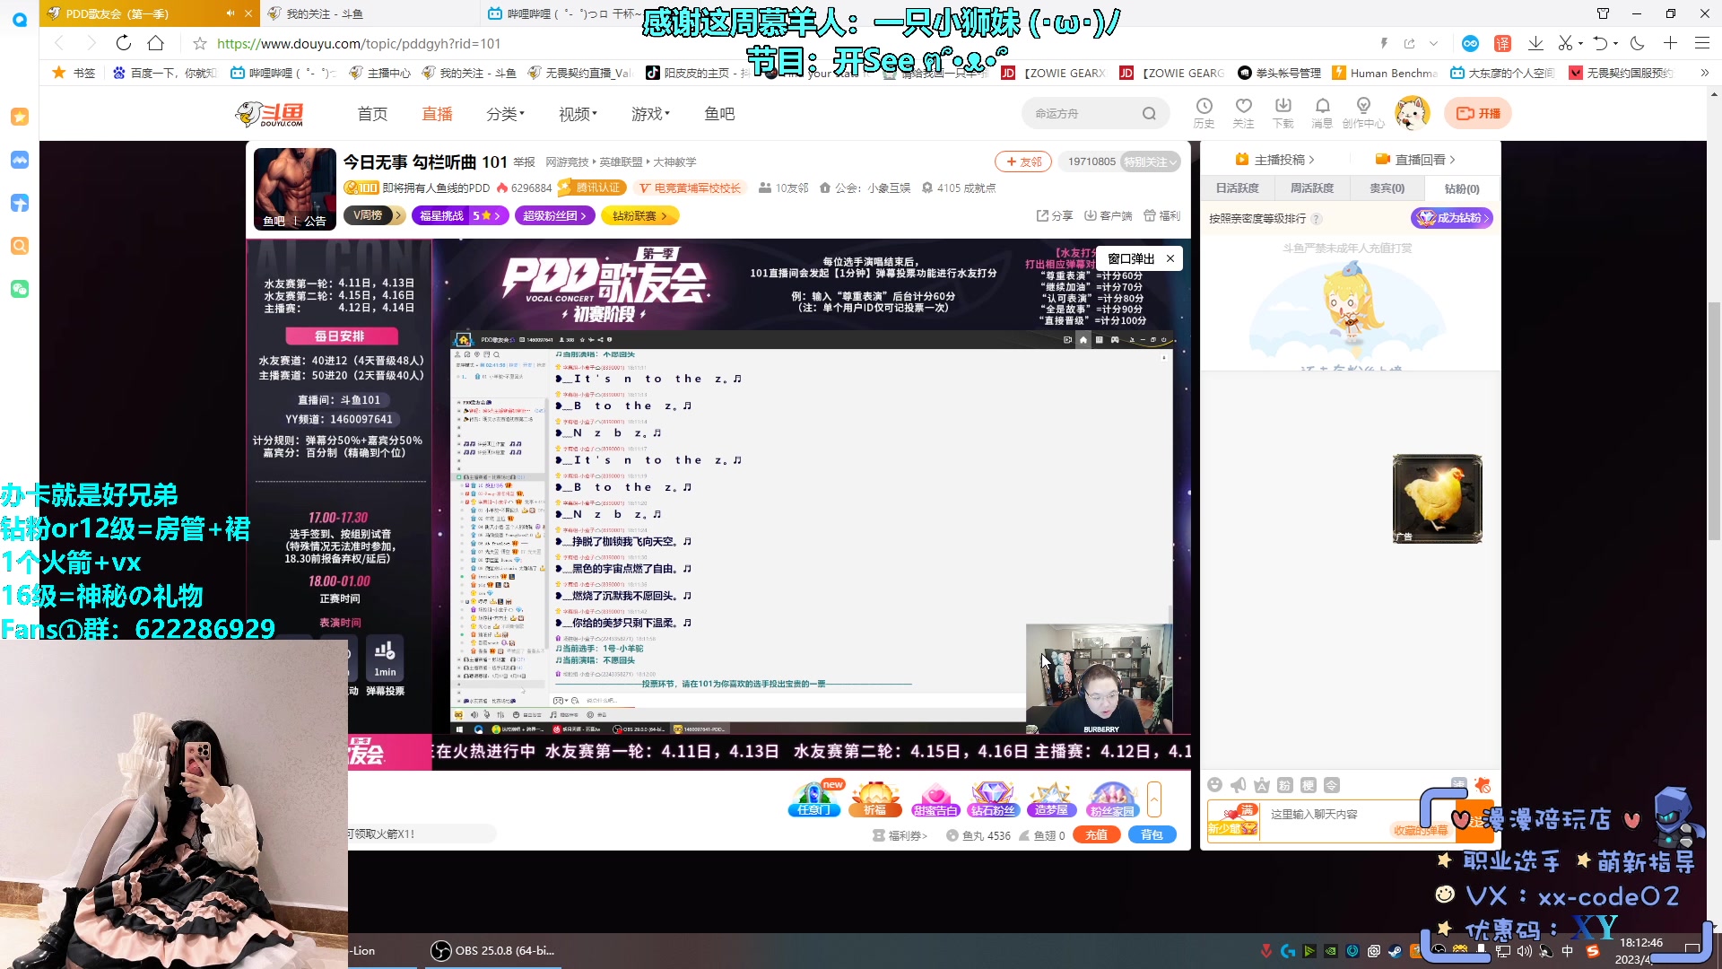Open the danmaku font style crown icon
This screenshot has height=969, width=1722.
pyautogui.click(x=1262, y=785)
